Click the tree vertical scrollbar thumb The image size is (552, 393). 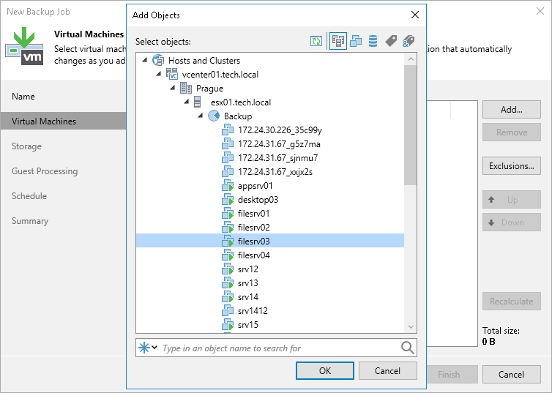(411, 125)
